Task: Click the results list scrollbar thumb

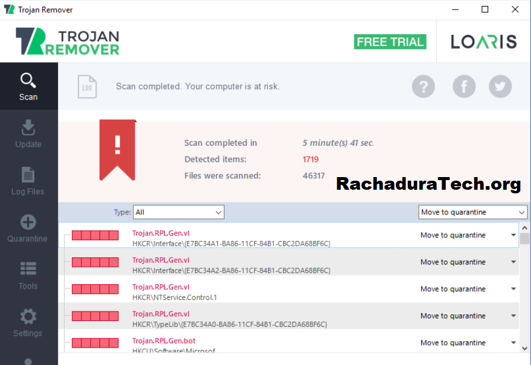Action: 524,239
